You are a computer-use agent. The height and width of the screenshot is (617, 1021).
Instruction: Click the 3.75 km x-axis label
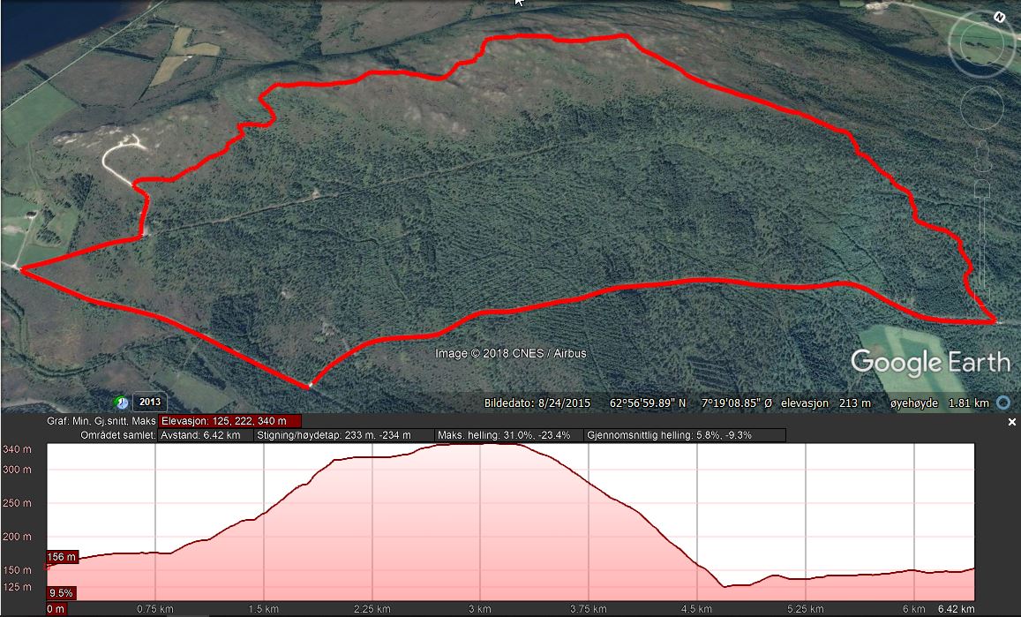589,609
